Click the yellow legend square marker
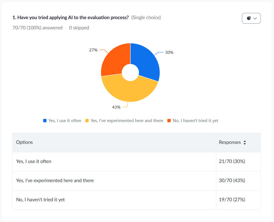 coord(87,121)
